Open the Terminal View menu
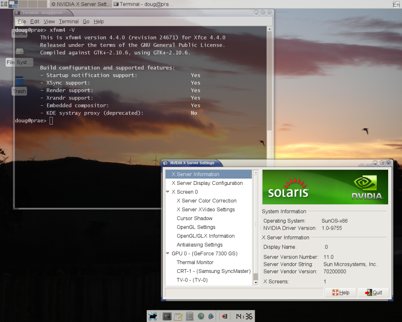Screen dimensions: 402x322 (x=49, y=21)
